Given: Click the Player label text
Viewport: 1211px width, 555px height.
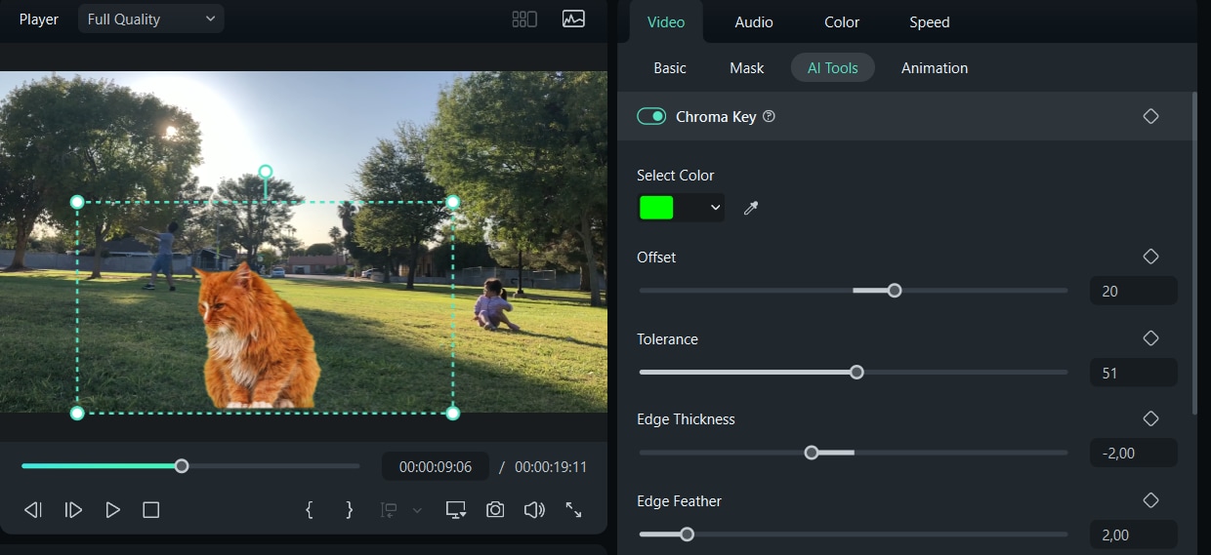Looking at the screenshot, I should tap(39, 20).
